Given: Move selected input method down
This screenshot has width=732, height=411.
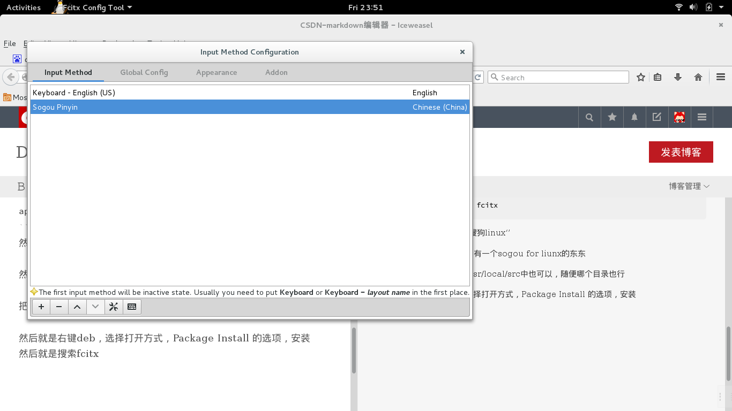Looking at the screenshot, I should click(x=95, y=307).
